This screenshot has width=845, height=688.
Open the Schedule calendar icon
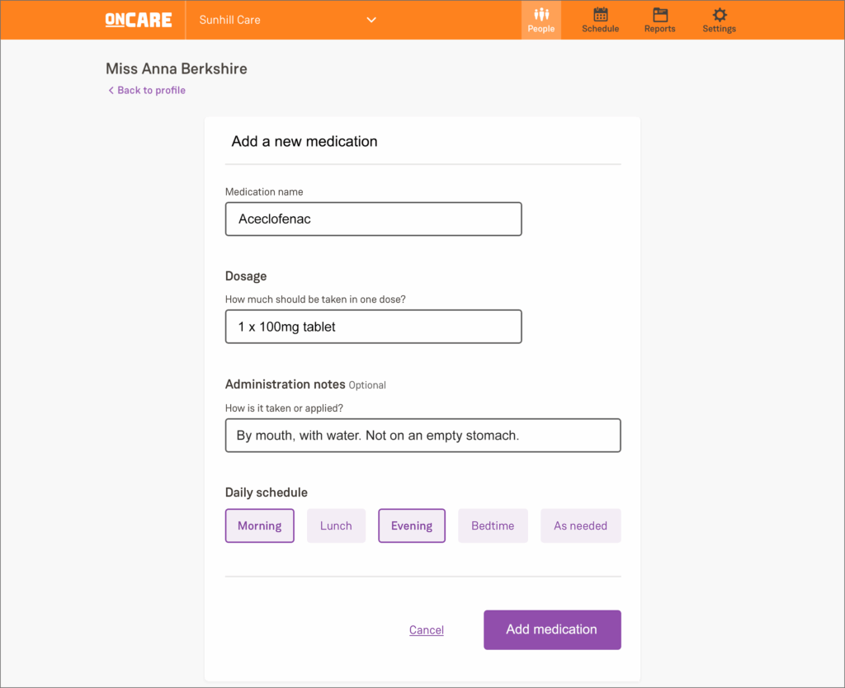pos(600,14)
